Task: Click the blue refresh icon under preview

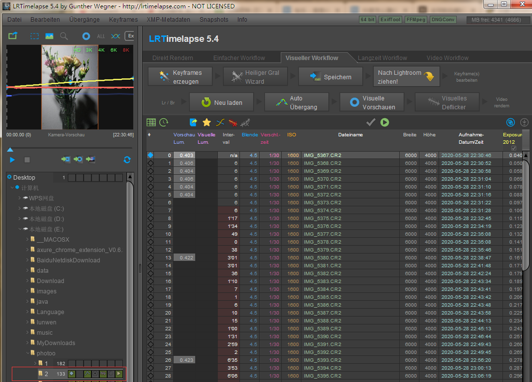Action: [127, 159]
